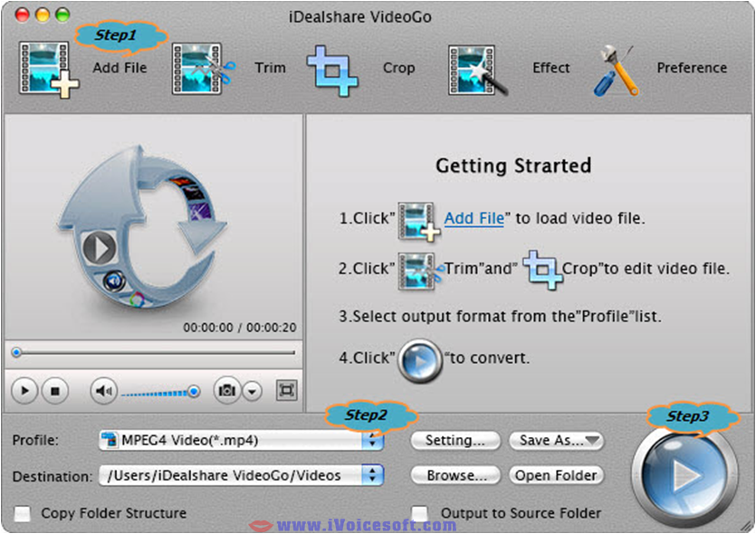Open the Profile format dropdown
756x534 pixels.
(241, 440)
